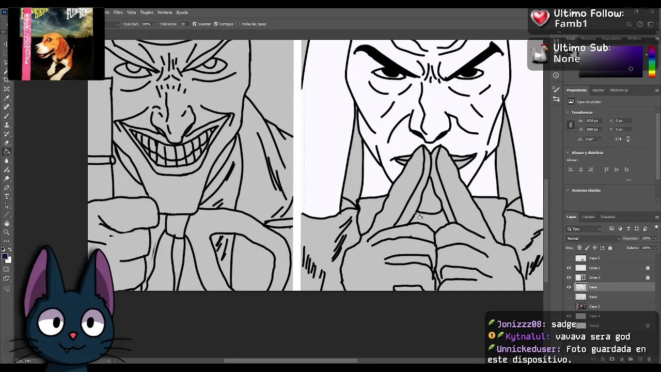Toggle link width and height constraint
661x372 pixels.
coord(571,125)
